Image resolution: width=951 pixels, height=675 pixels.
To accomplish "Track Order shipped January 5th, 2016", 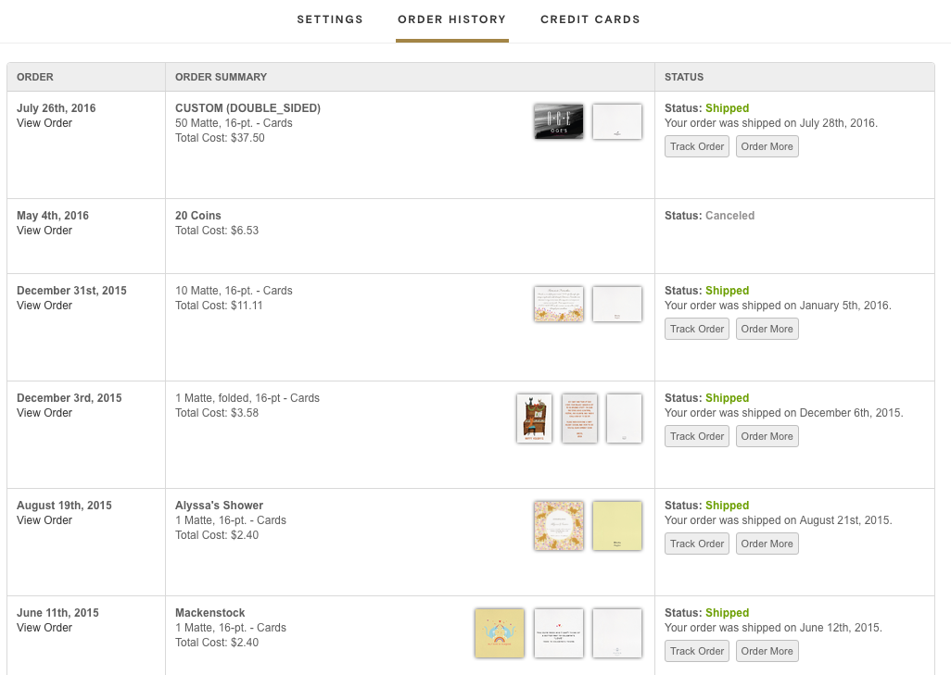I will (x=696, y=329).
